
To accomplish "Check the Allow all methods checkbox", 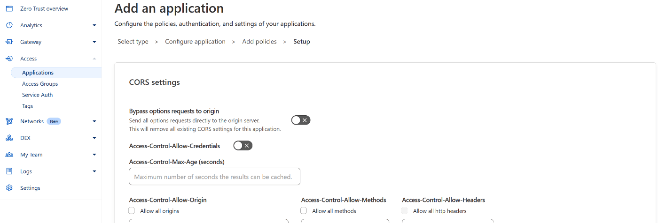I will pos(304,211).
